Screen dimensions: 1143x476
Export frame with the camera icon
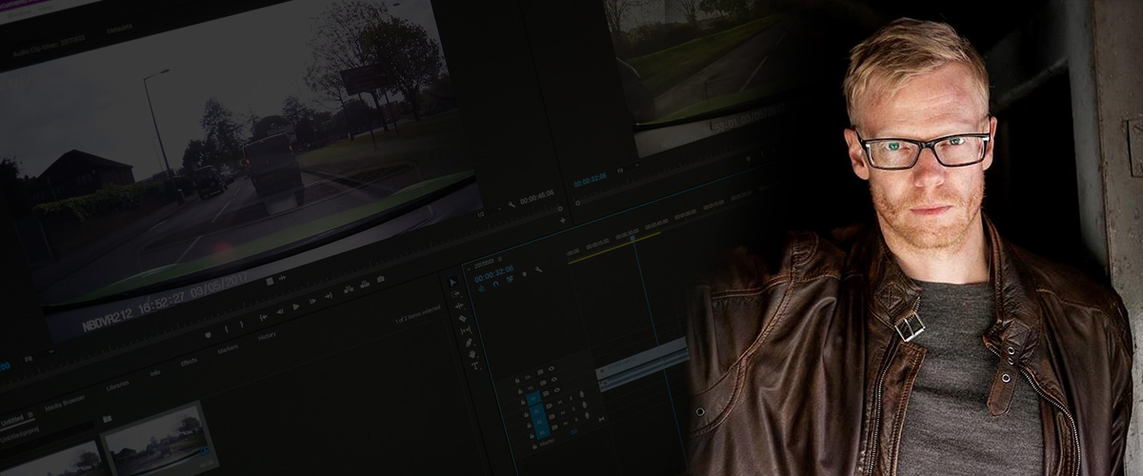click(x=380, y=279)
